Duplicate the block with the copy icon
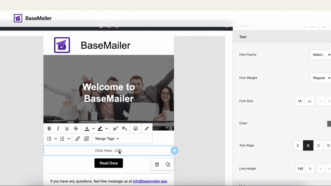The image size is (331, 186). coord(168,165)
